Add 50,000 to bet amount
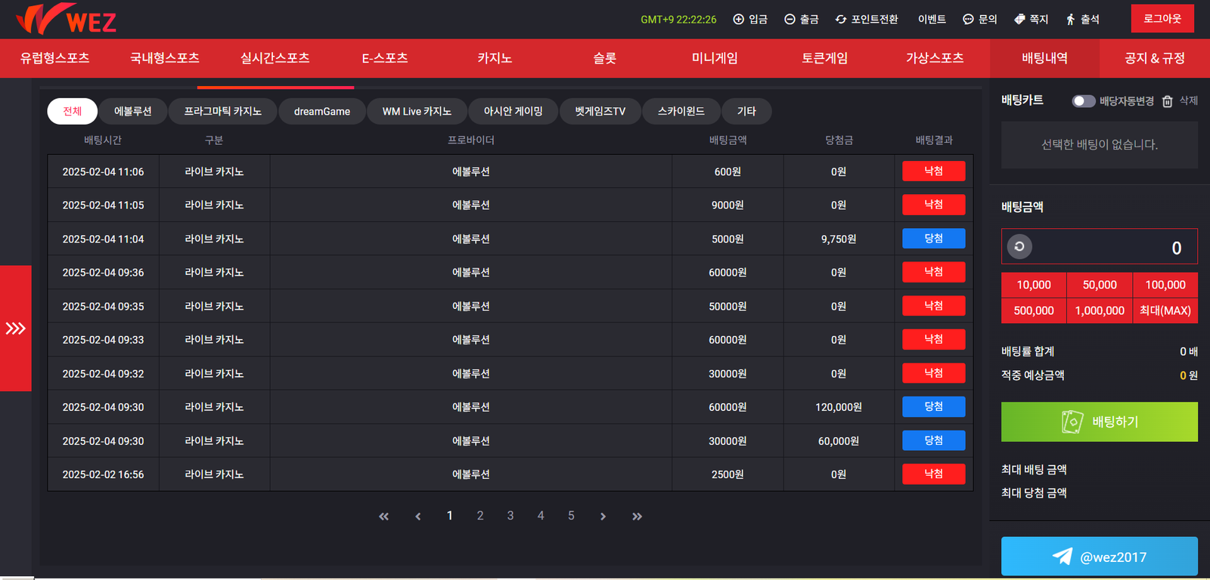 1099,285
